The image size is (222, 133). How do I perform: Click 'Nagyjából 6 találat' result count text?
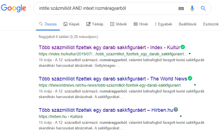(x=68, y=37)
